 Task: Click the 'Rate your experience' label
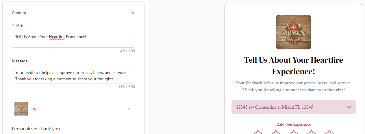click(x=293, y=124)
